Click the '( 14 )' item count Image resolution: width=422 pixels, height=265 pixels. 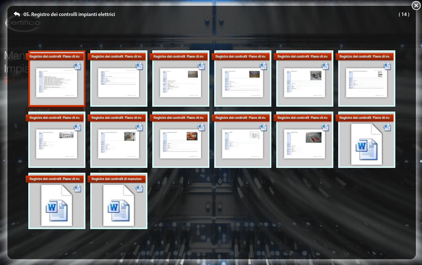point(404,14)
